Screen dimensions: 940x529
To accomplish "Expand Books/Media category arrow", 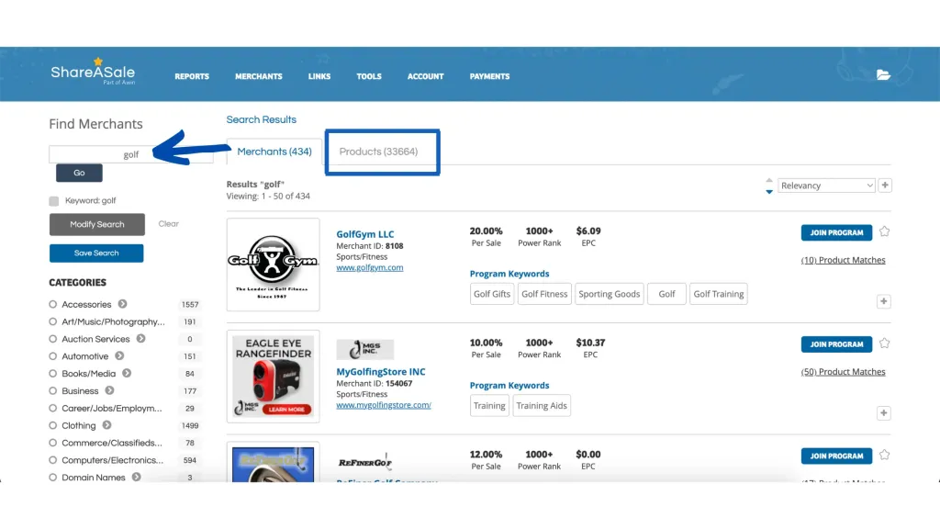I will click(127, 373).
